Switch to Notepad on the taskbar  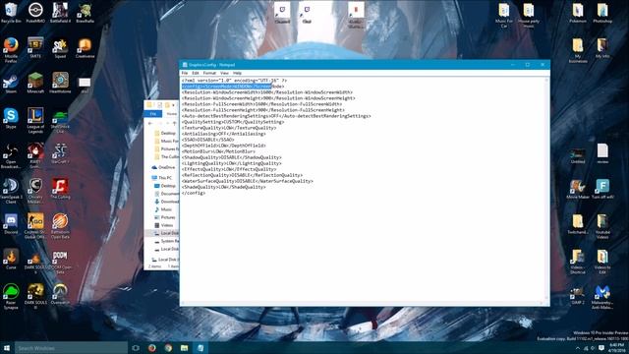tap(200, 348)
